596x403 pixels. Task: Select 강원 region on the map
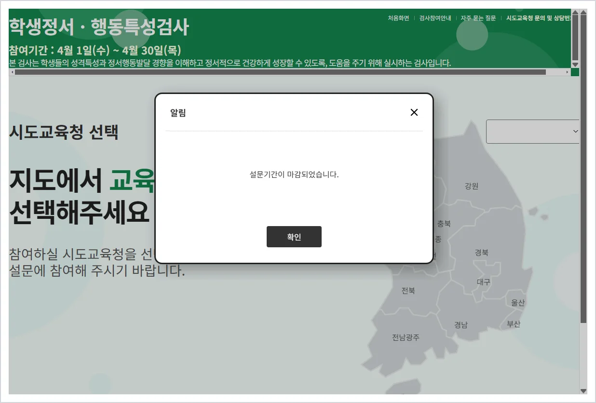(x=472, y=186)
